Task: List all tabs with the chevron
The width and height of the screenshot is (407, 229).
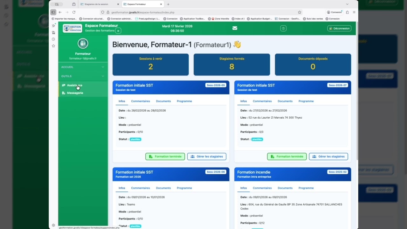Action: (x=347, y=4)
